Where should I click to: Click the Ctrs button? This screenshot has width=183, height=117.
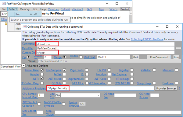(58, 95)
